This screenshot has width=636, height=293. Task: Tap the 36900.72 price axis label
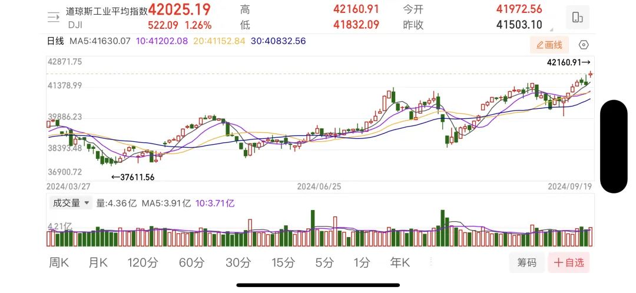tap(65, 172)
